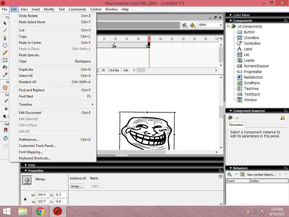Collapse the UI Components tree node
289x217 pixels.
point(228,26)
